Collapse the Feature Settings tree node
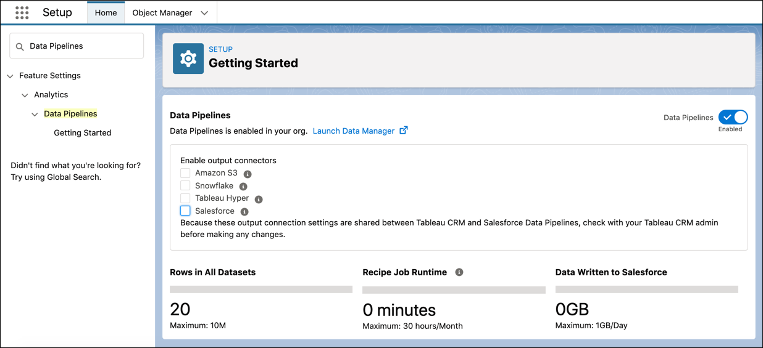 [10, 76]
